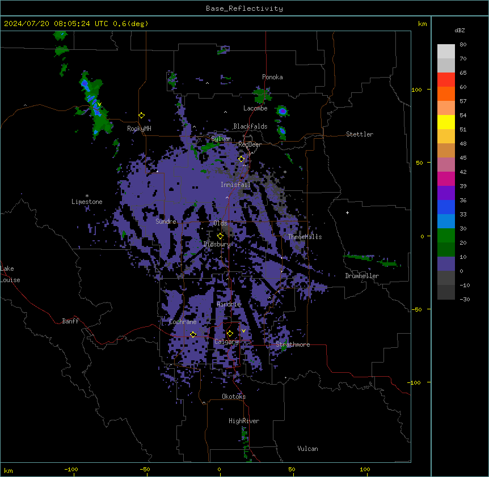The width and height of the screenshot is (489, 477).
Task: Select the yellow 51-54 dBZ legend swatch
Action: click(446, 122)
